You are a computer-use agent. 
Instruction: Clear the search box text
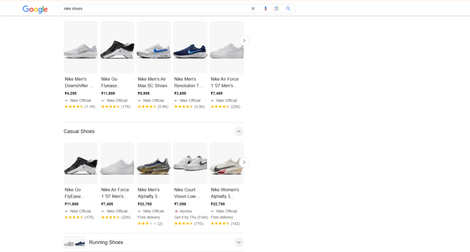(x=253, y=9)
